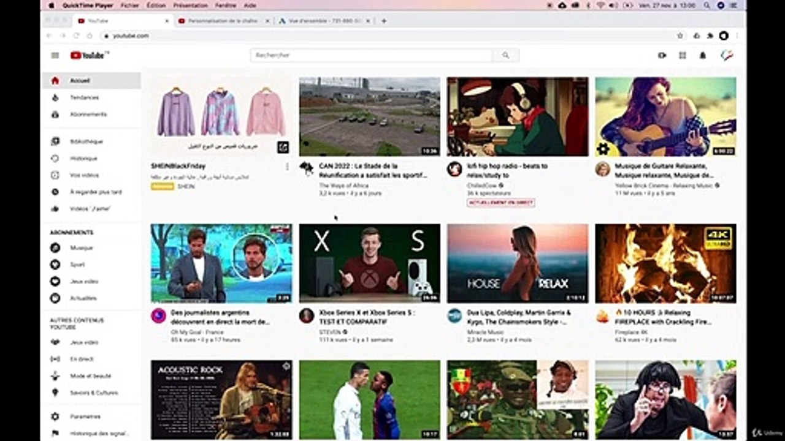Open Vos vidéos in the sidebar
The height and width of the screenshot is (441, 785).
(x=91, y=175)
